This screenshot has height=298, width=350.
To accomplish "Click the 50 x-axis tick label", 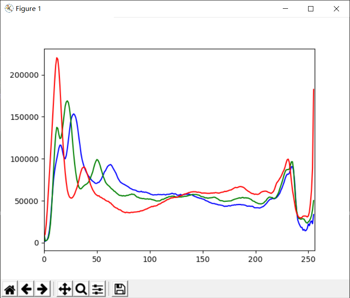I will click(x=97, y=259).
